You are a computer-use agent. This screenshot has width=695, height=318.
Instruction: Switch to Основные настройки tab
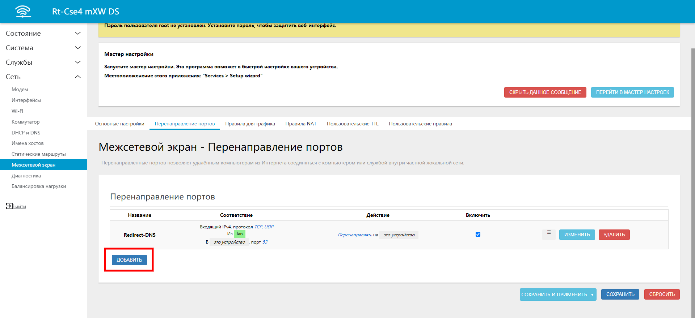[119, 124]
